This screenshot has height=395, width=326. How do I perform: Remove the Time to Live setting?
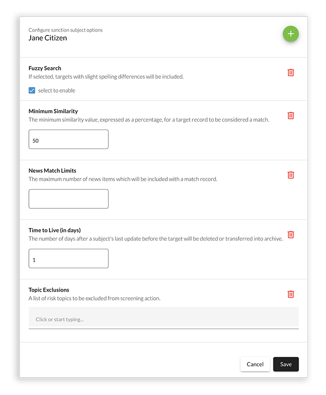(x=291, y=235)
